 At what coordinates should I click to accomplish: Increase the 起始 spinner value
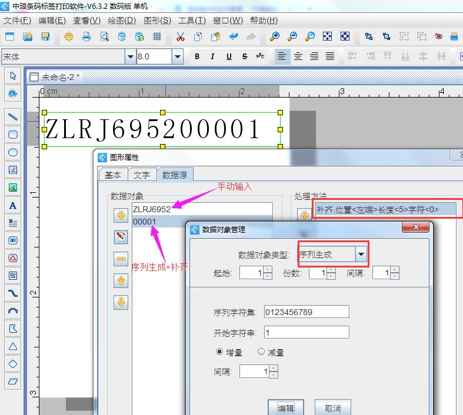pyautogui.click(x=268, y=269)
